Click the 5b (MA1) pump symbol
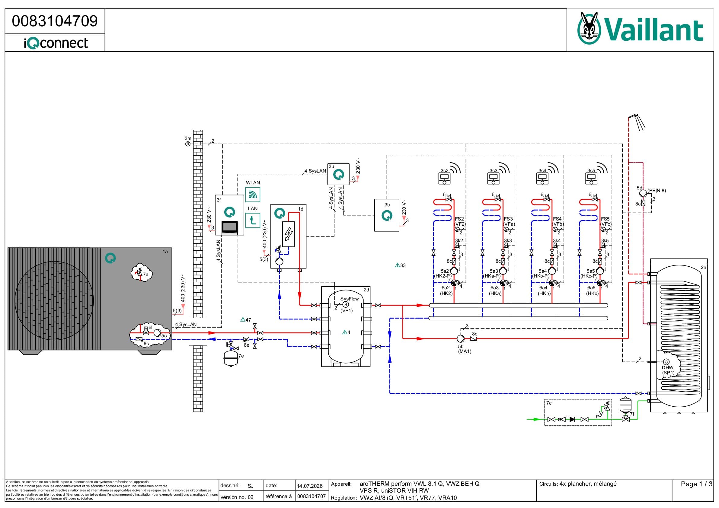The width and height of the screenshot is (719, 508). pos(461,338)
